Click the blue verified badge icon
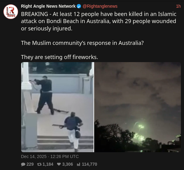Viewport: 184px width, 170px height. pos(79,6)
